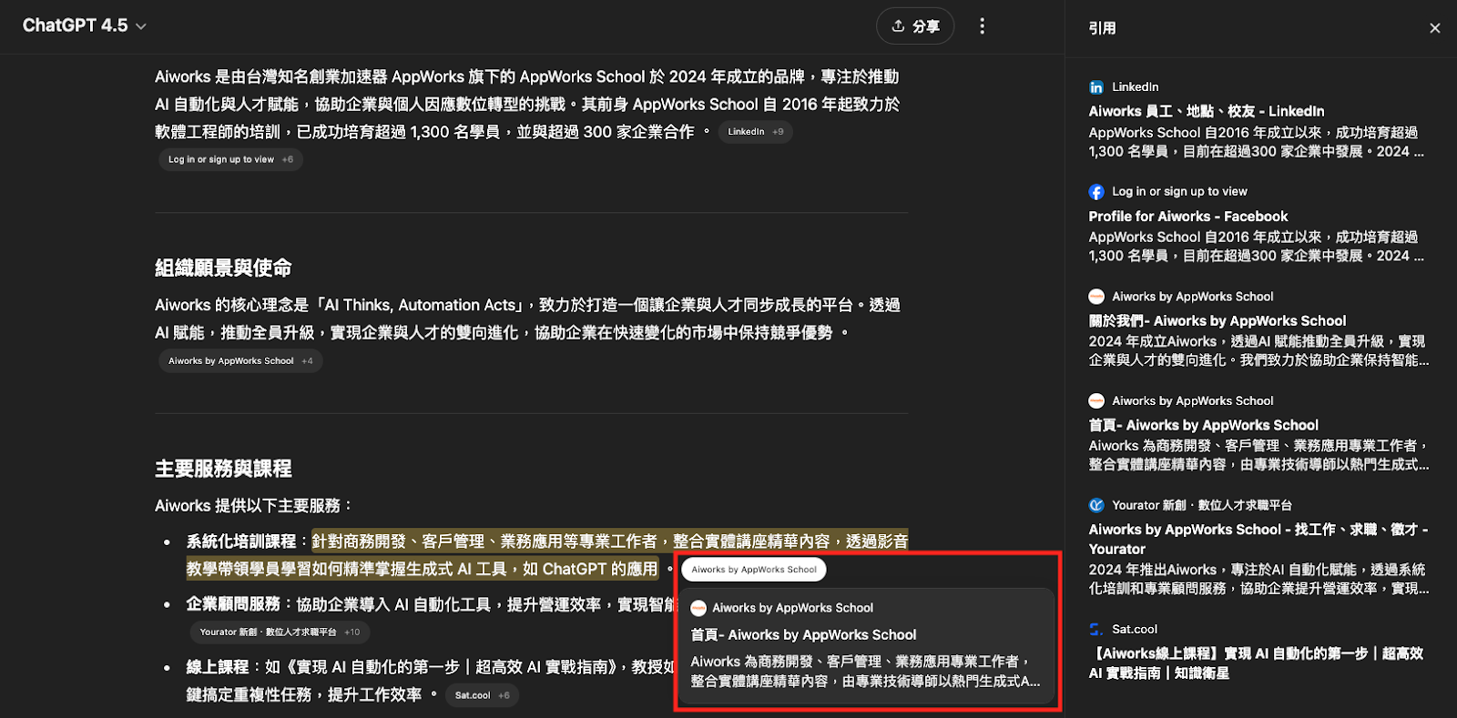
Task: Close the 引用 citations panel
Action: coord(1435,28)
